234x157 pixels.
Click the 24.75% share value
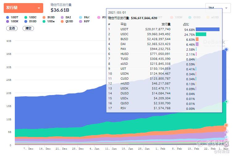(190, 35)
